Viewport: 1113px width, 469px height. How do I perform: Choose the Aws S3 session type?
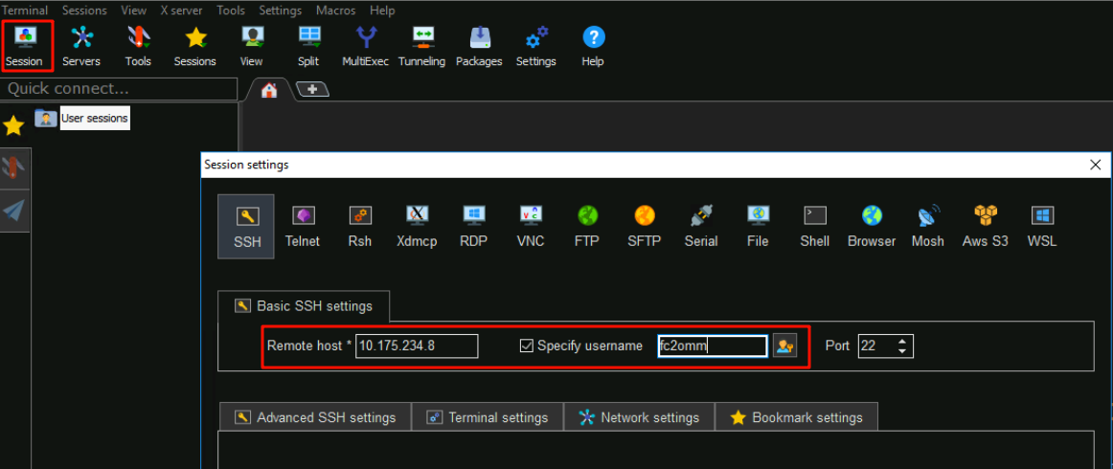coord(986,227)
